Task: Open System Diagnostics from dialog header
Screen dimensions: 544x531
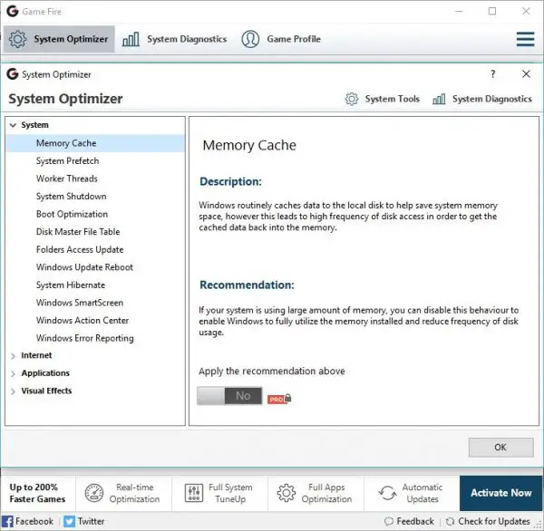Action: tap(482, 99)
